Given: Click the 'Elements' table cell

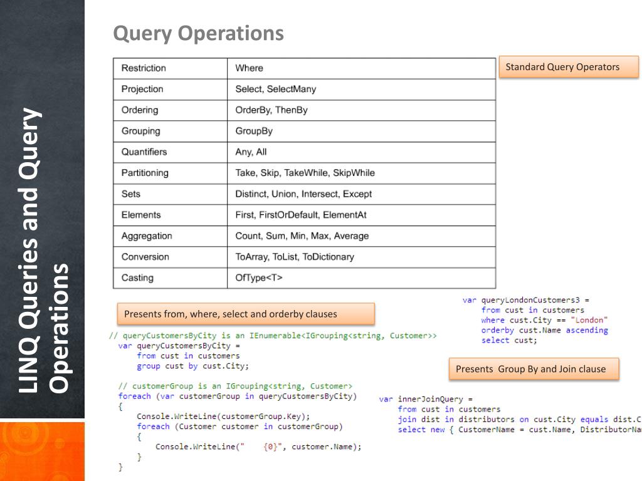Looking at the screenshot, I should [171, 215].
